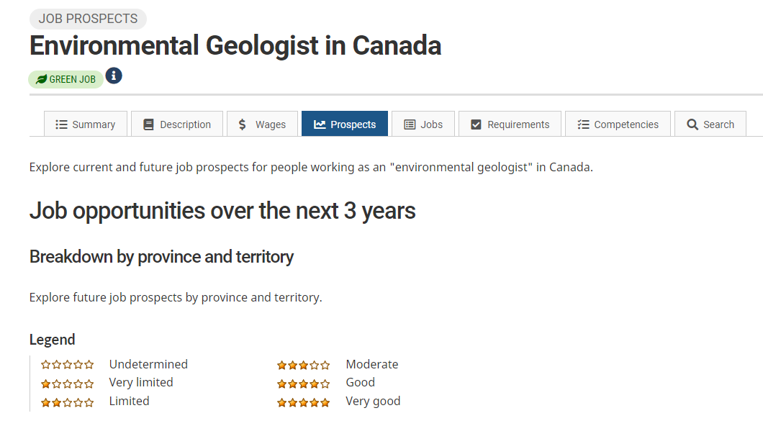
Task: Click the Description tab book icon
Action: pos(148,124)
